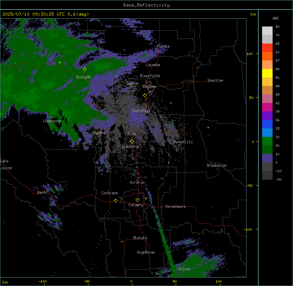293x286 pixels.
Task: Select the light blue 30-33 dBZ swatch
Action: (x=267, y=132)
